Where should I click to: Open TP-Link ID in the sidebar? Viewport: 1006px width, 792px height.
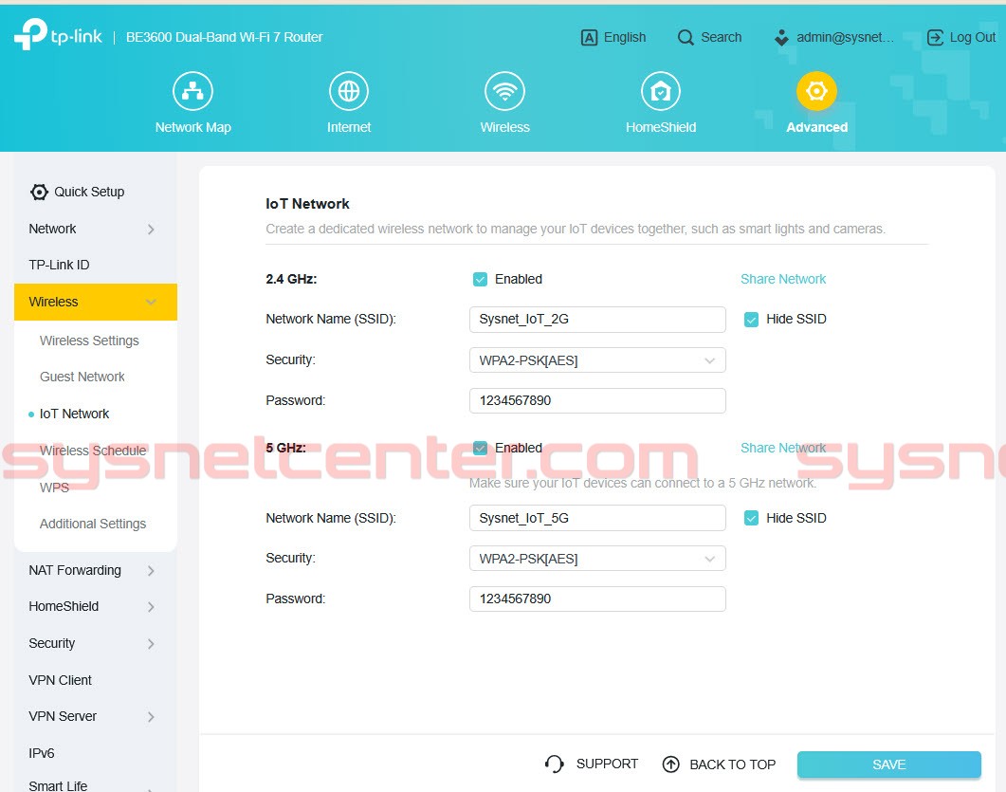(x=59, y=265)
